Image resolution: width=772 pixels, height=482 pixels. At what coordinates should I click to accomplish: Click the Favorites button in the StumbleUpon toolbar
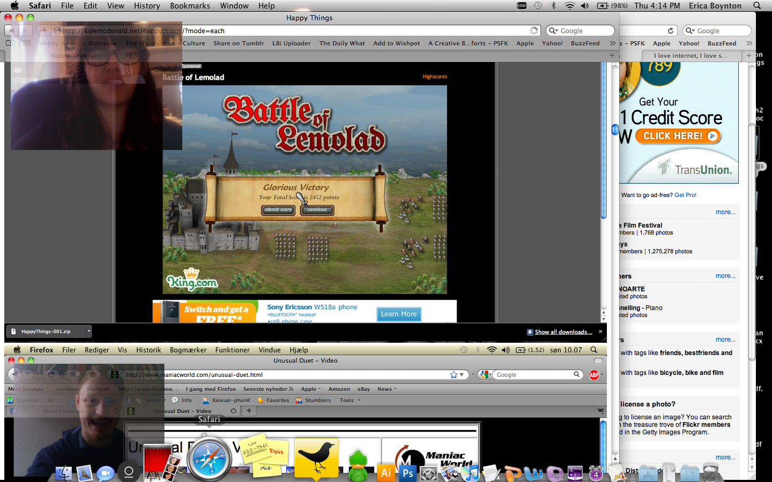(273, 400)
